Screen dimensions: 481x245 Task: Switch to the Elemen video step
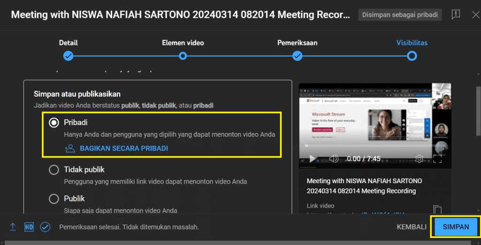tap(183, 56)
